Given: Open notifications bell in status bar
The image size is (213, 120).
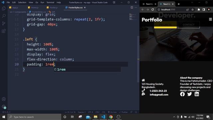Looking at the screenshot, I should pyautogui.click(x=136, y=112).
